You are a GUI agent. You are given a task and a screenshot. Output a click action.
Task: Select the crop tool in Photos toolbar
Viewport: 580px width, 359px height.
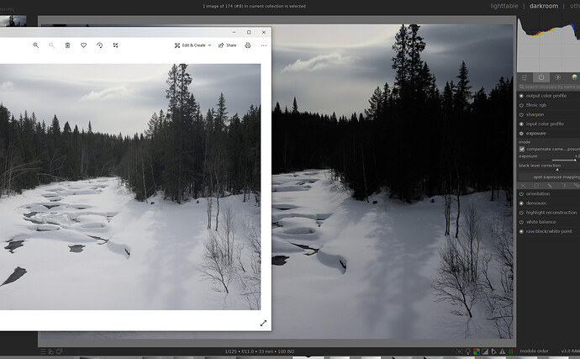(115, 45)
